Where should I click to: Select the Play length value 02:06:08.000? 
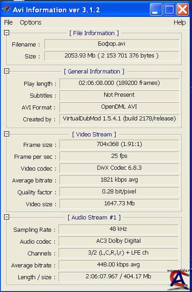[x=119, y=83]
